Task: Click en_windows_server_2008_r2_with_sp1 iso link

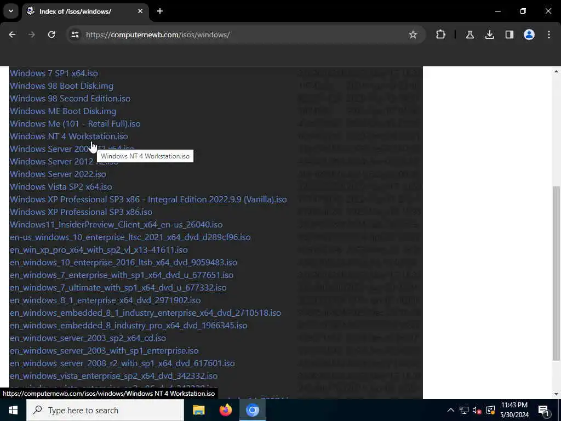Action: [x=122, y=363]
